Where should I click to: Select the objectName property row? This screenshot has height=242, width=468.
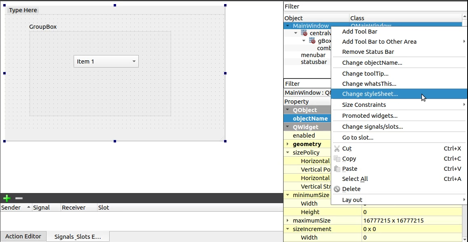(x=307, y=119)
